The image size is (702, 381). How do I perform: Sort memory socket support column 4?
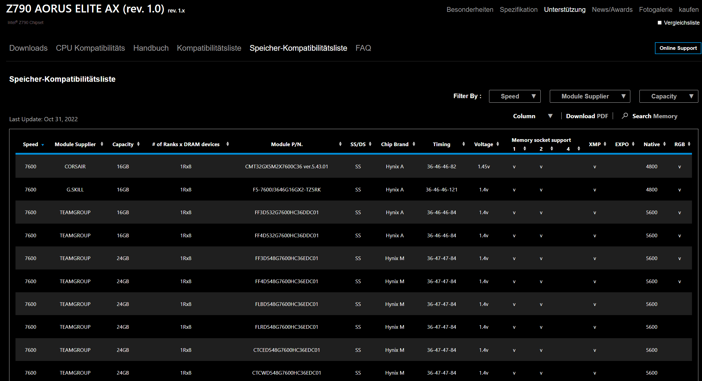point(579,149)
